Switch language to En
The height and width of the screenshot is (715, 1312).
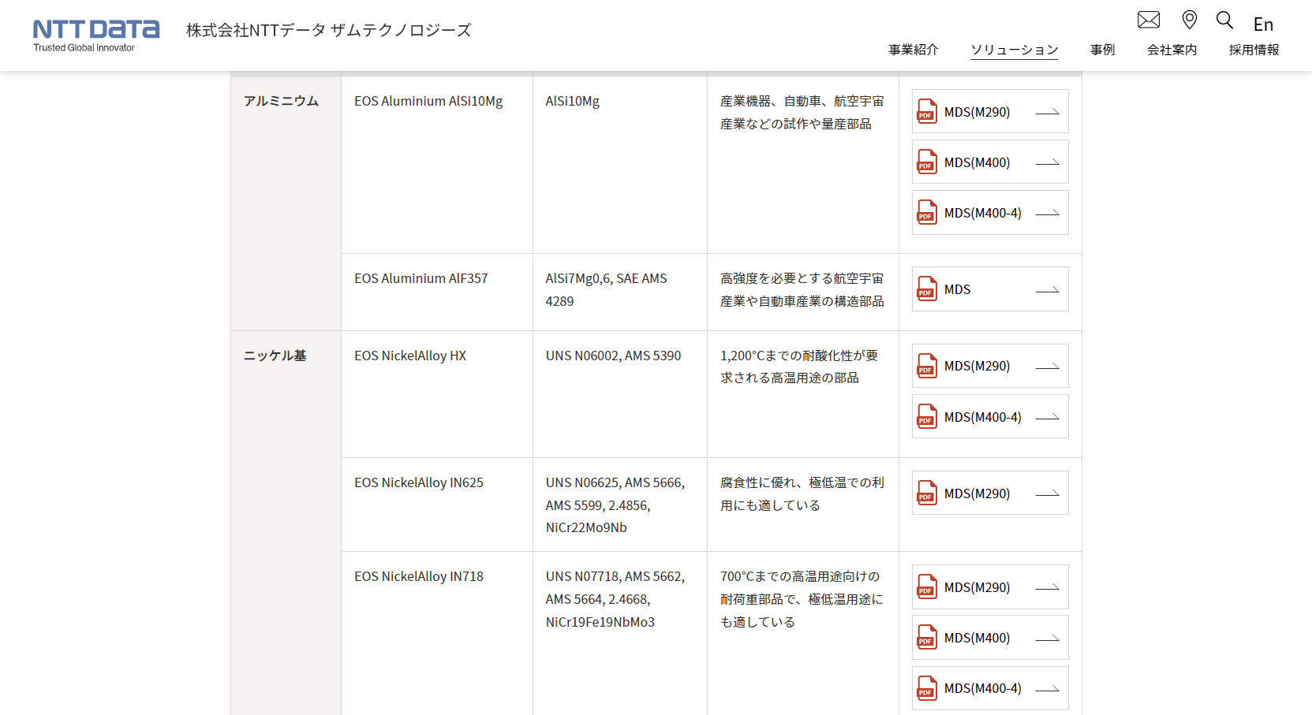click(x=1263, y=24)
